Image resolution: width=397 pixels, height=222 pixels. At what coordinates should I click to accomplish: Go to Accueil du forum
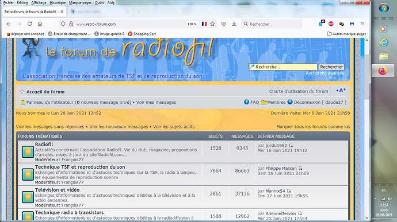pyautogui.click(x=45, y=92)
